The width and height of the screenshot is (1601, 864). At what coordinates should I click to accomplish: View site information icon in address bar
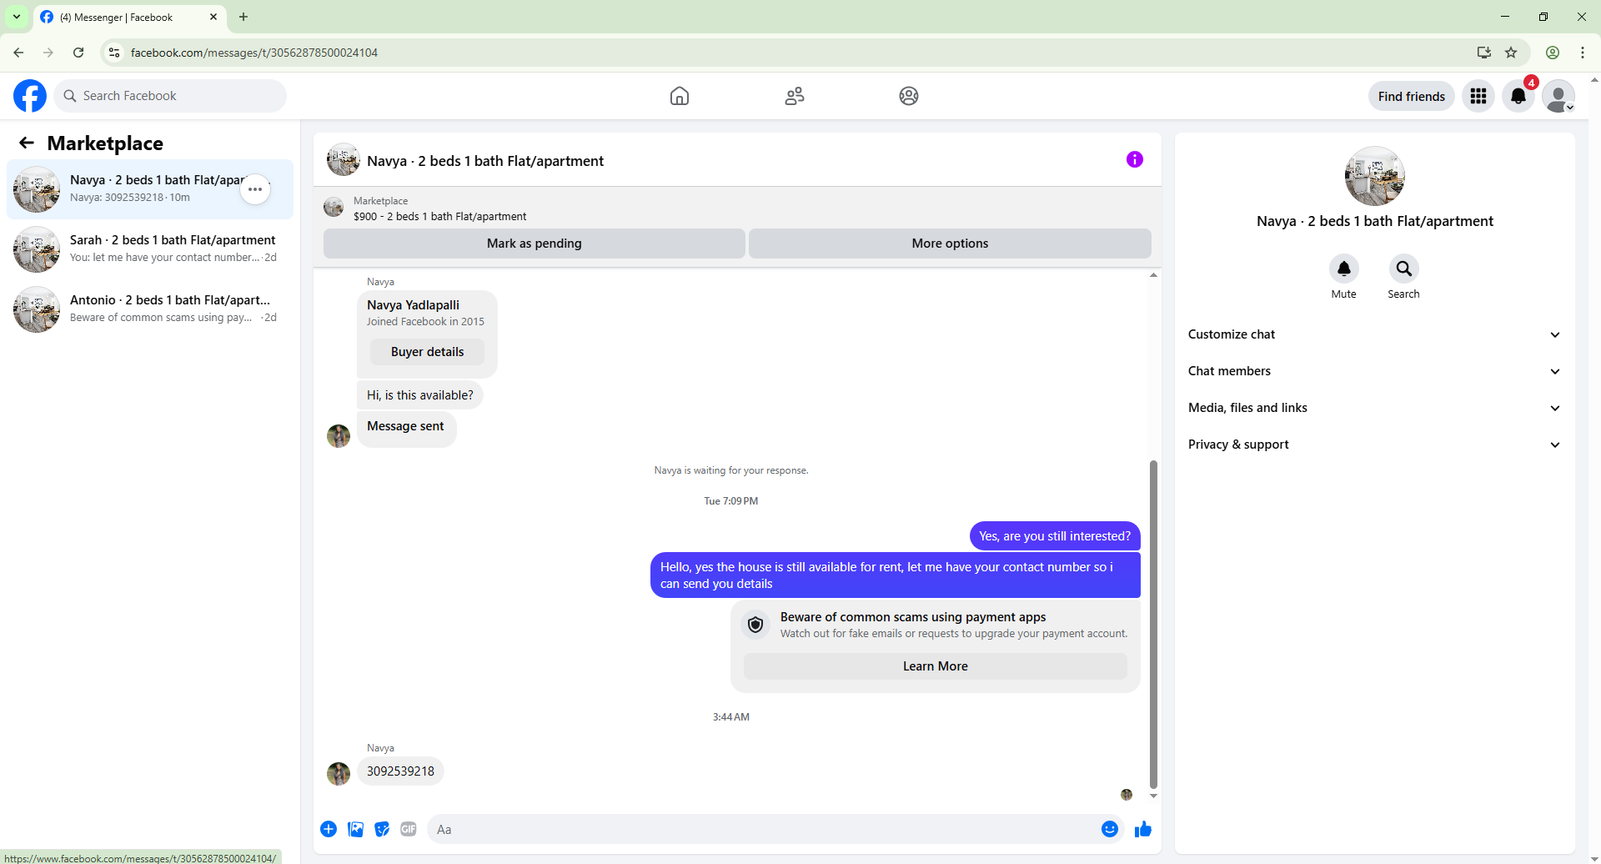point(114,53)
